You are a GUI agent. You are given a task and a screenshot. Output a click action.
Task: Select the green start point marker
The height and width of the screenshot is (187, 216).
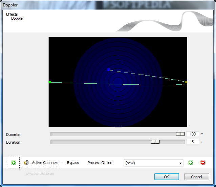(x=50, y=82)
